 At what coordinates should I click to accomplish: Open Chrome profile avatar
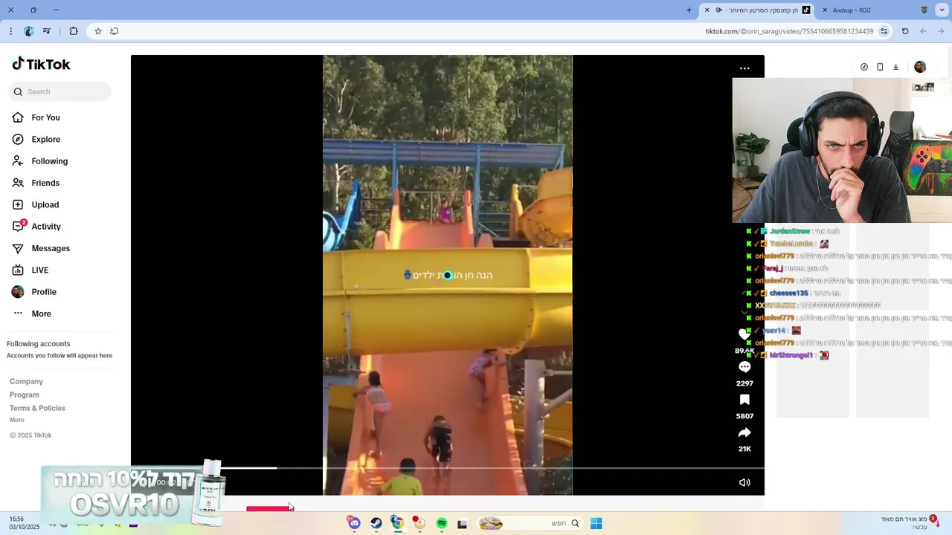point(28,31)
